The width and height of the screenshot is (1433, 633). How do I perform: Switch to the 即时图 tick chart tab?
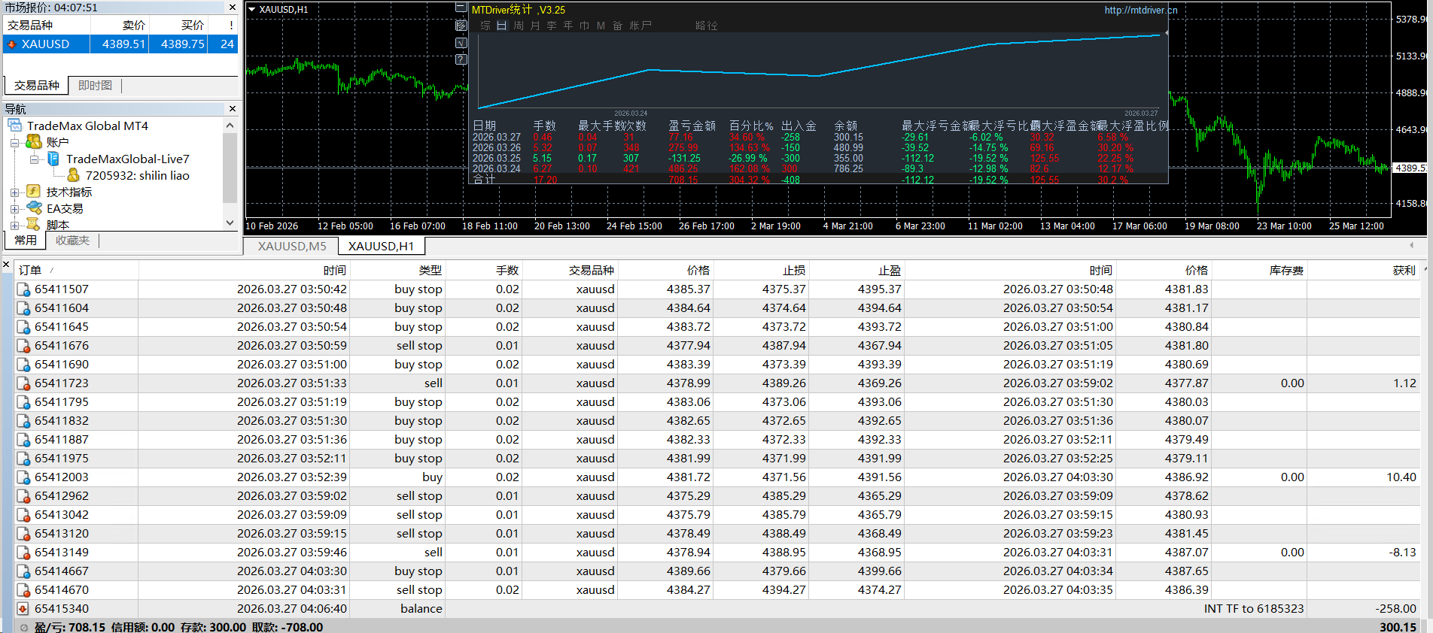(95, 86)
